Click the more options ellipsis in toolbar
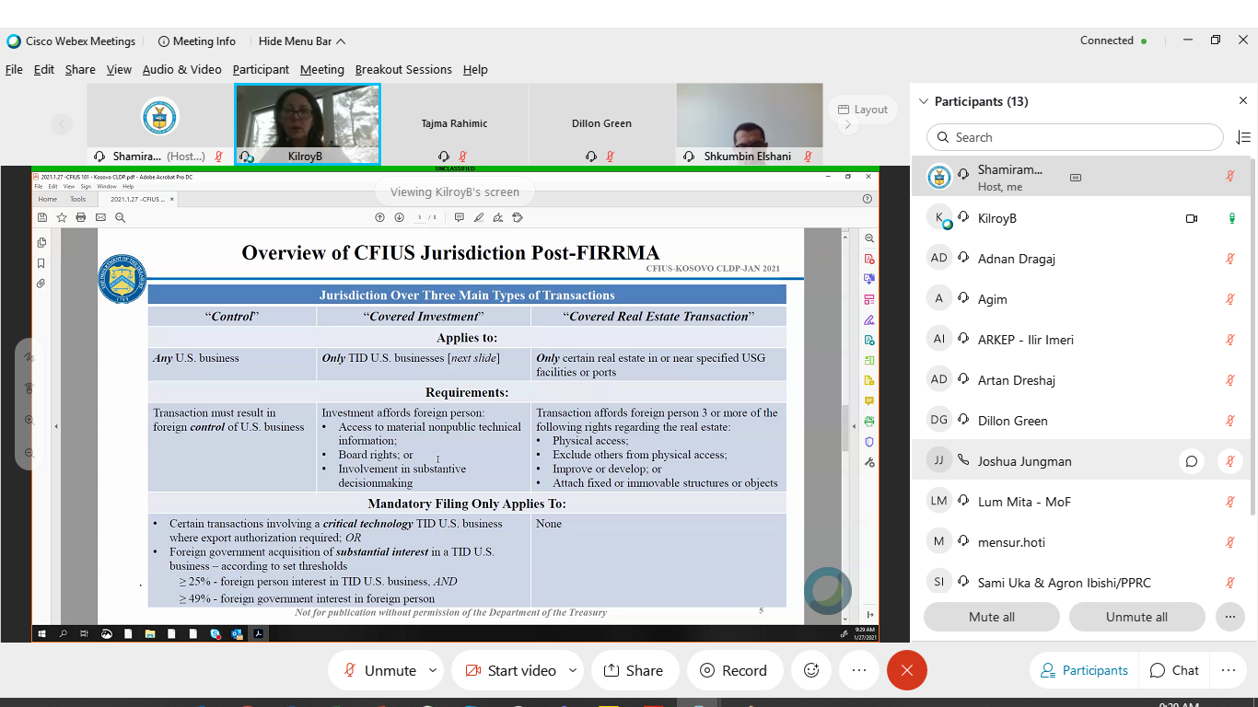The width and height of the screenshot is (1258, 707). (859, 671)
